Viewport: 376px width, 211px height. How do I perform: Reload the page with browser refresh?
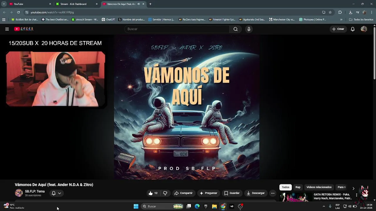[18, 12]
